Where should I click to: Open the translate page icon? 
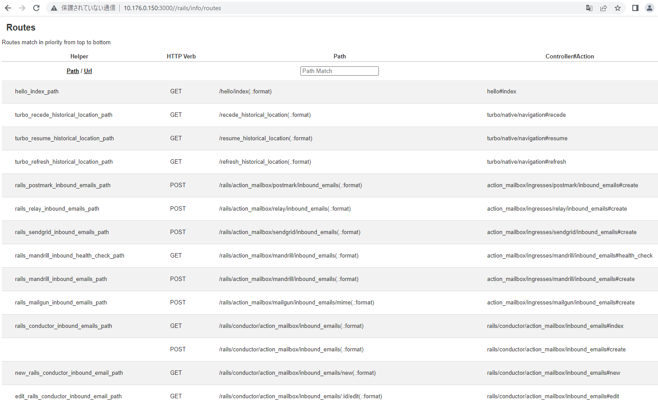click(x=589, y=8)
